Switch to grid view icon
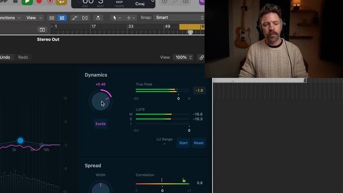The height and width of the screenshot is (193, 343). coord(51,18)
